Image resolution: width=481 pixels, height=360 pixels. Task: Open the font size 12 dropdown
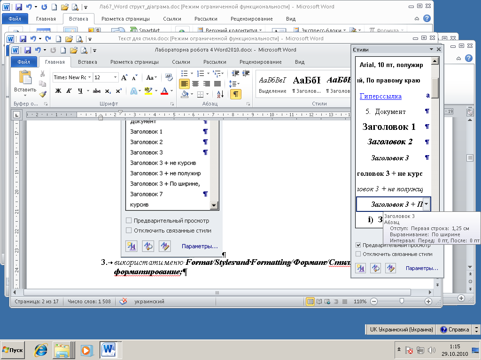pyautogui.click(x=116, y=77)
